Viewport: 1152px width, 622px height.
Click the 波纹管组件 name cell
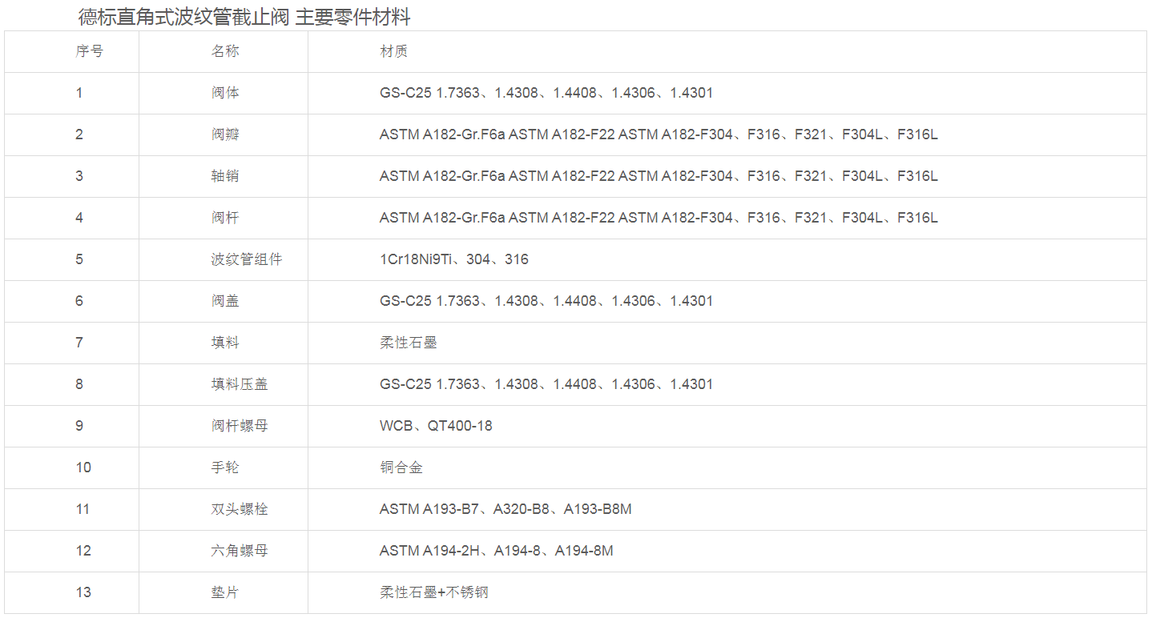coord(247,259)
